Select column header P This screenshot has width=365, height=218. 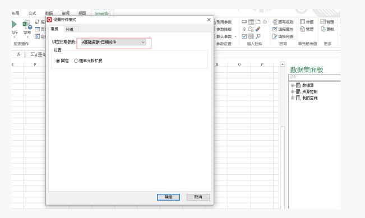coord(262,64)
